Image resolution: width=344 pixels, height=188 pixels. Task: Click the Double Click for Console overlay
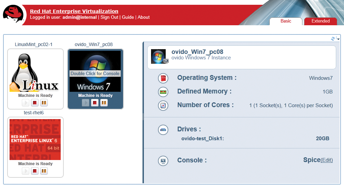pyautogui.click(x=95, y=74)
